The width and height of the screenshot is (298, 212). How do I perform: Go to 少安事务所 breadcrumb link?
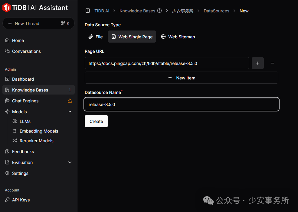pos(183,11)
